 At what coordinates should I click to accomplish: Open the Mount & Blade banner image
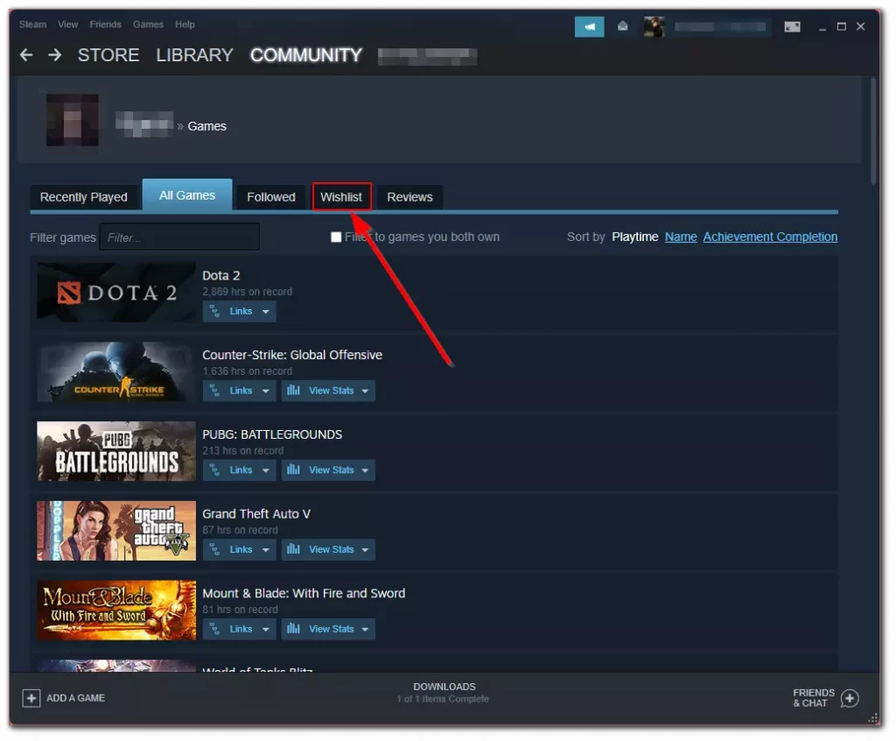(116, 610)
